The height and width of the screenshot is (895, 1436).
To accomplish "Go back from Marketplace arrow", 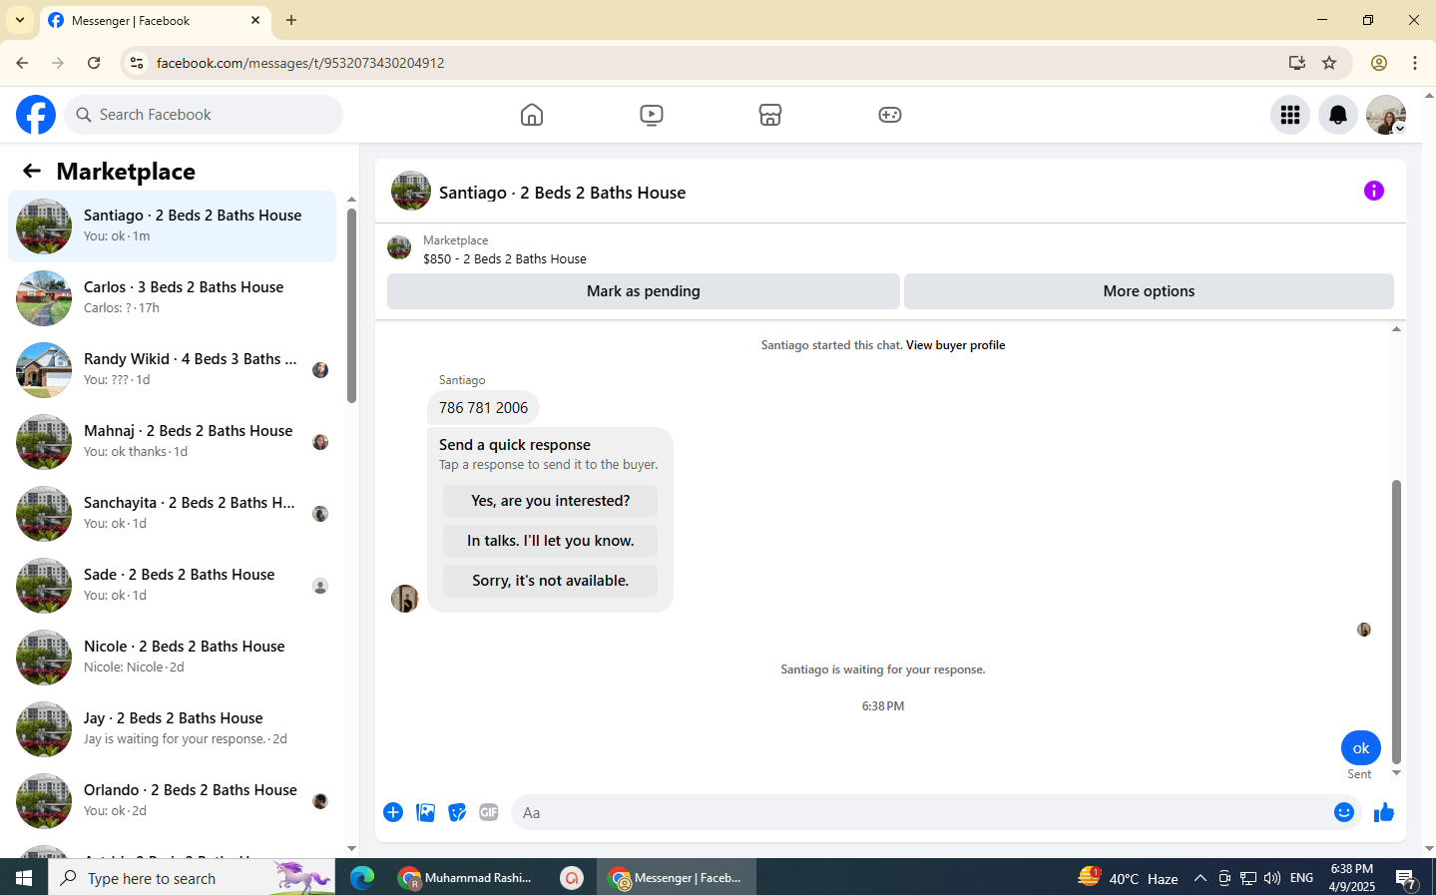I will [x=32, y=172].
